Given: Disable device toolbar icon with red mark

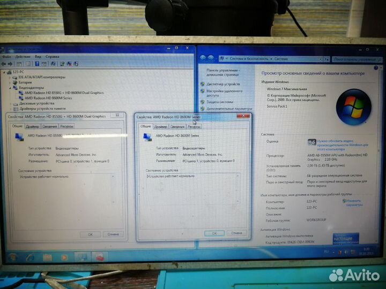Looking at the screenshot, I should point(69,64).
